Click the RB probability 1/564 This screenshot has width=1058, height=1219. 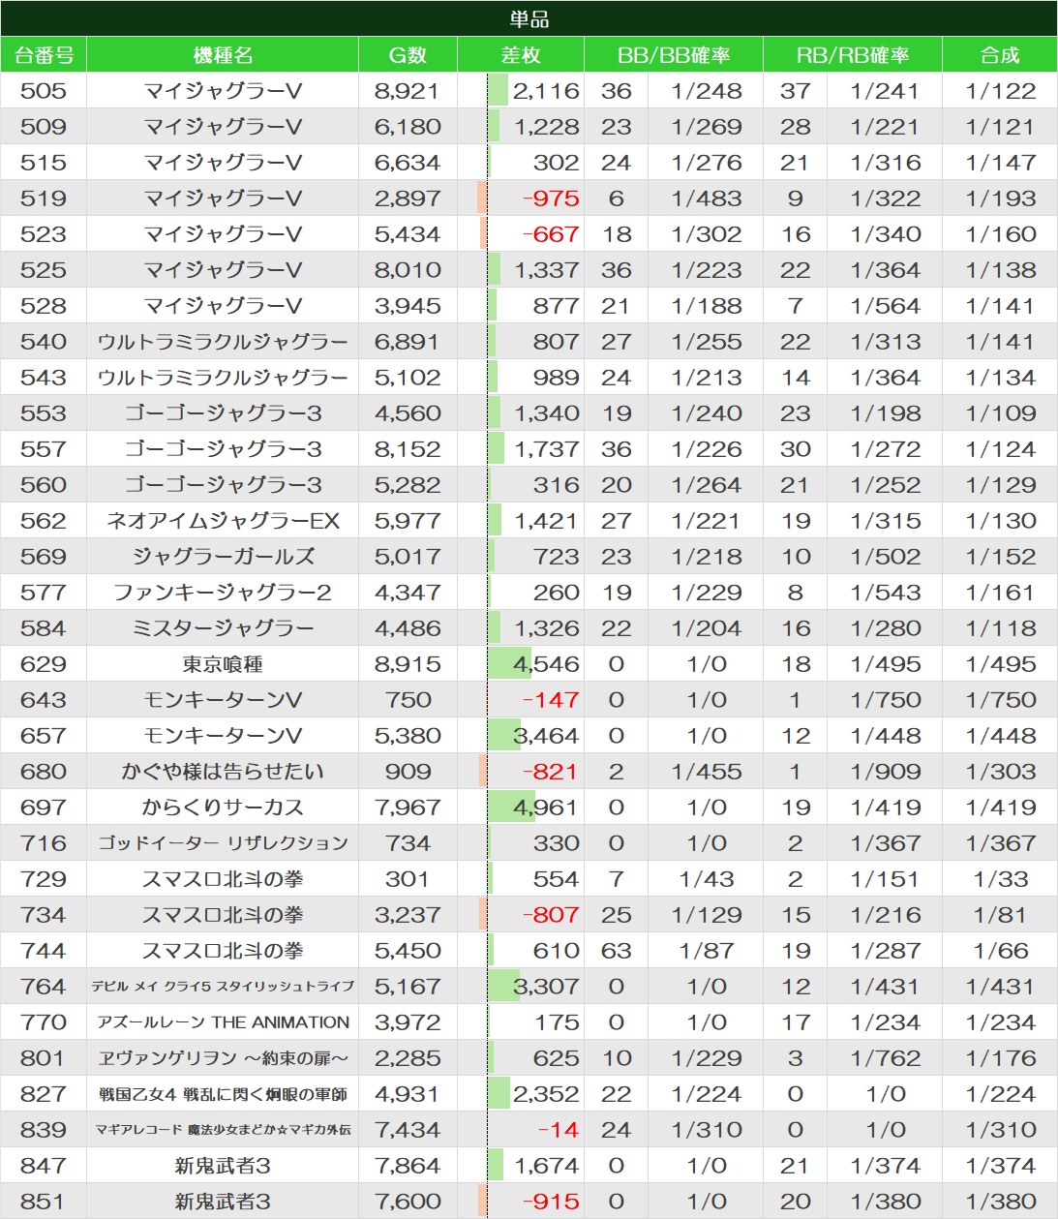point(886,306)
